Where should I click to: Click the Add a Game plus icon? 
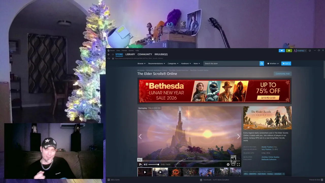pos(109,180)
